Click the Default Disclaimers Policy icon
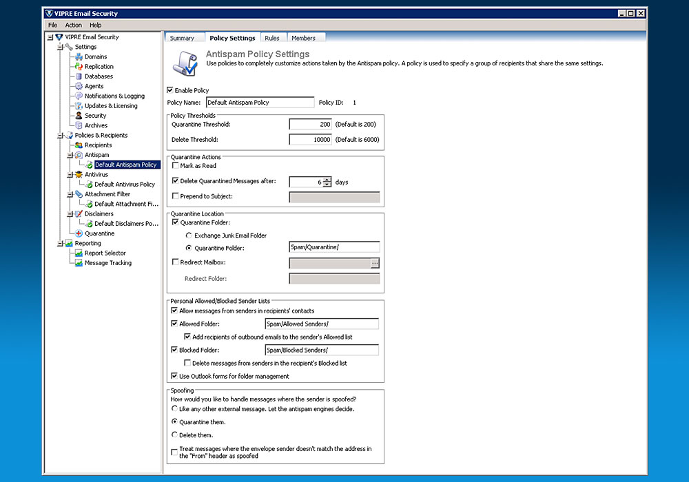Screen dimensions: 689x482 click(89, 223)
